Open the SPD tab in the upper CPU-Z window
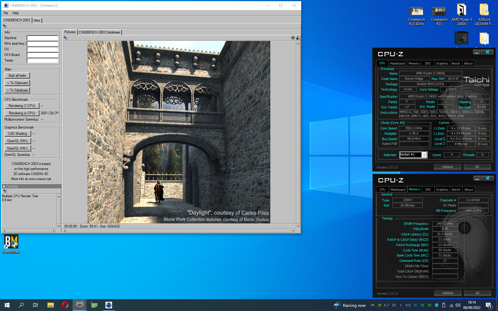The height and width of the screenshot is (311, 498). [x=427, y=63]
